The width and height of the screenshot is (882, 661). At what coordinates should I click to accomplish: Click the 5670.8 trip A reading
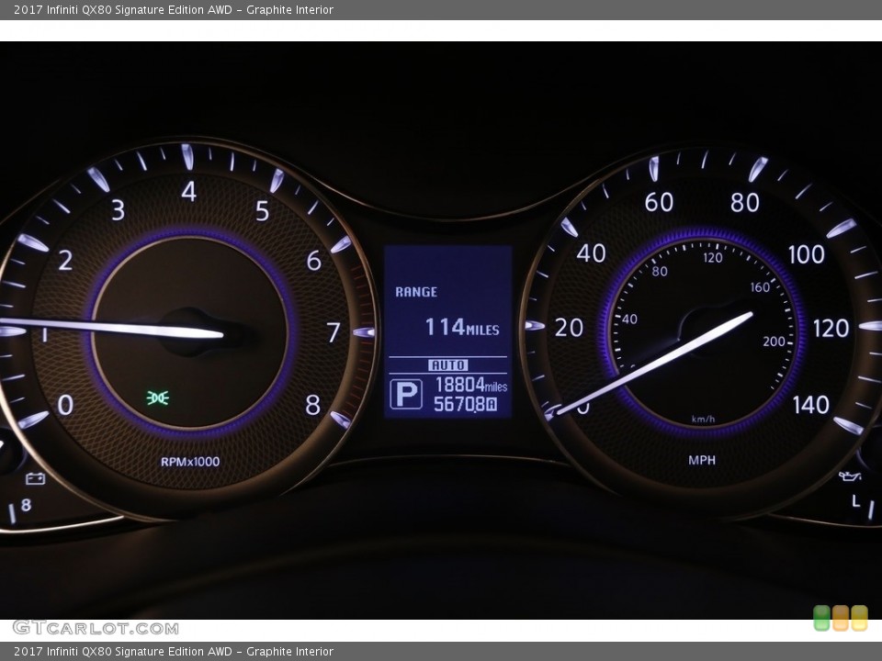(465, 404)
